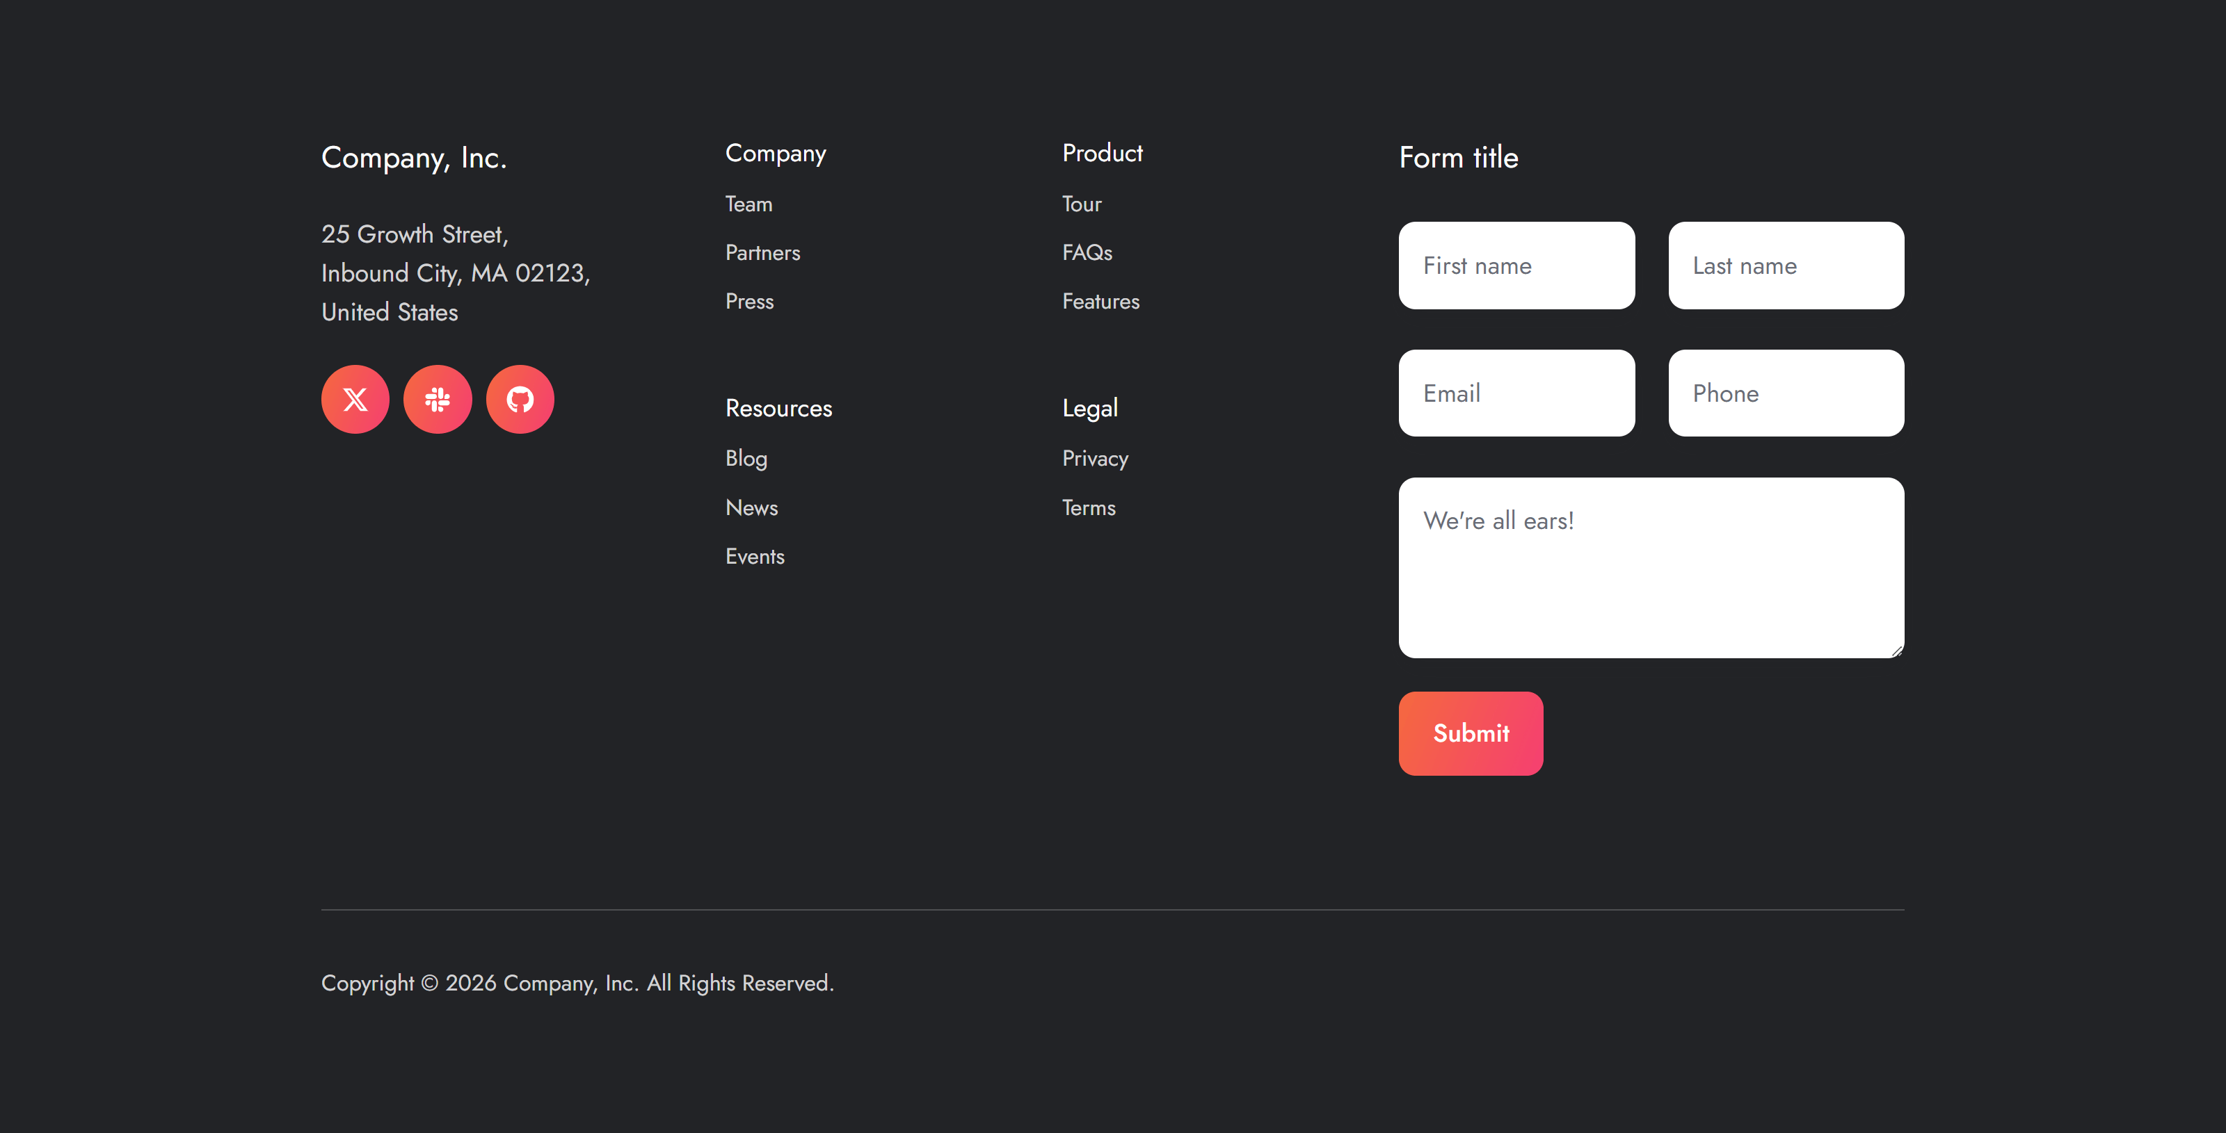Image resolution: width=2226 pixels, height=1133 pixels.
Task: Click the Features link
Action: (x=1100, y=302)
